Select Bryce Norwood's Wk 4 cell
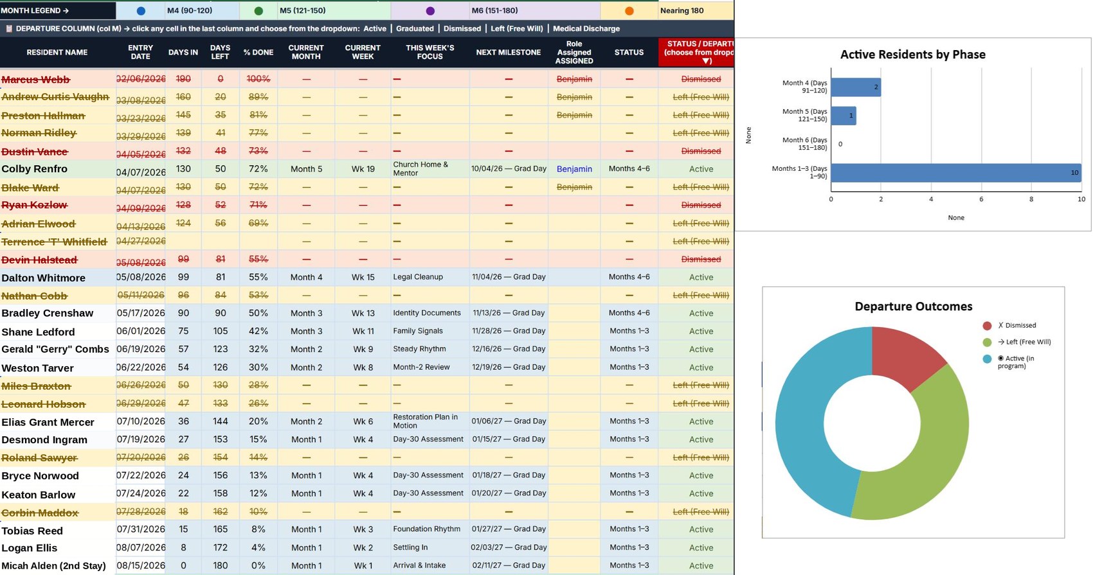The width and height of the screenshot is (1093, 575). (363, 475)
